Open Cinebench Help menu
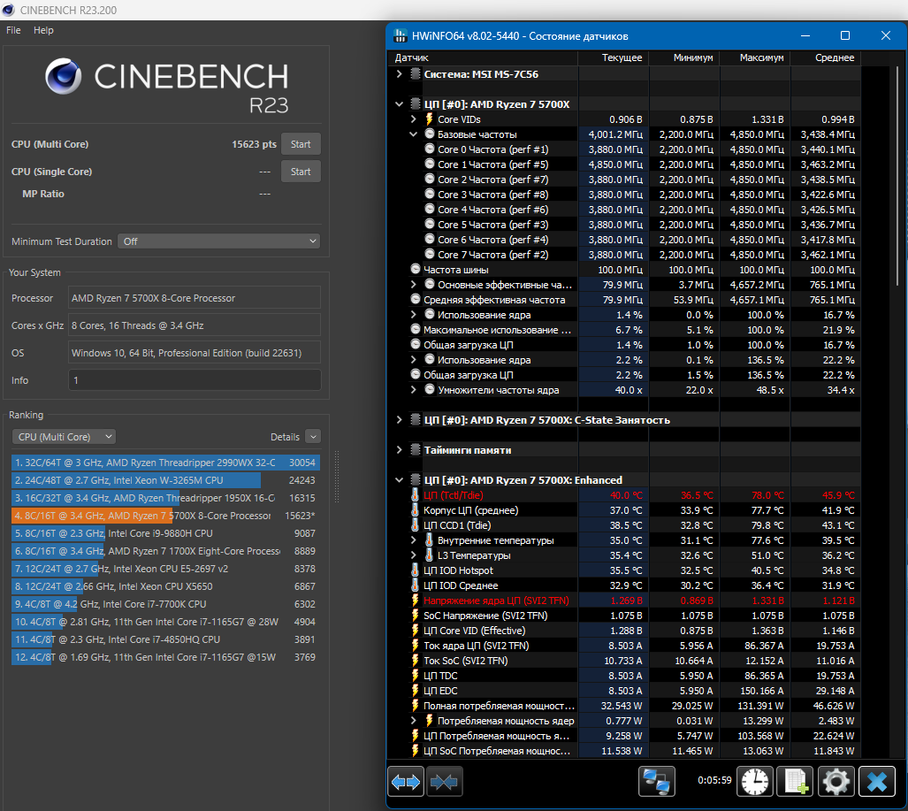Viewport: 908px width, 811px height. (43, 30)
